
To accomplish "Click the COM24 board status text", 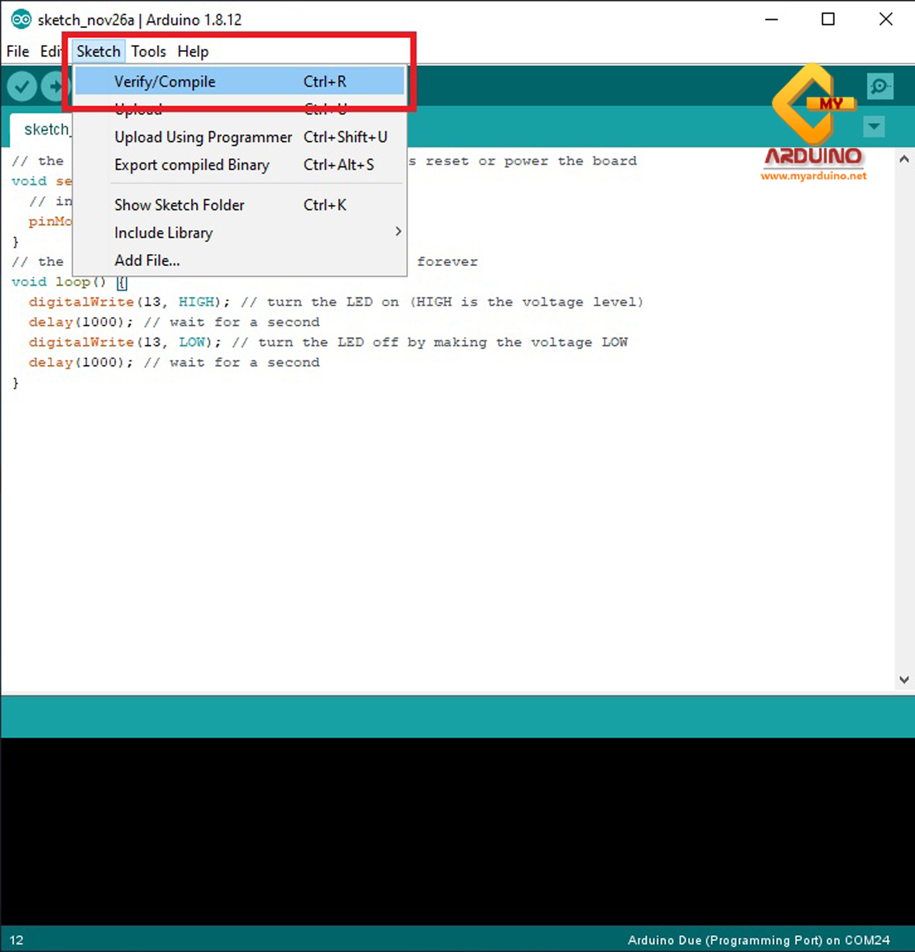I will coord(759,940).
